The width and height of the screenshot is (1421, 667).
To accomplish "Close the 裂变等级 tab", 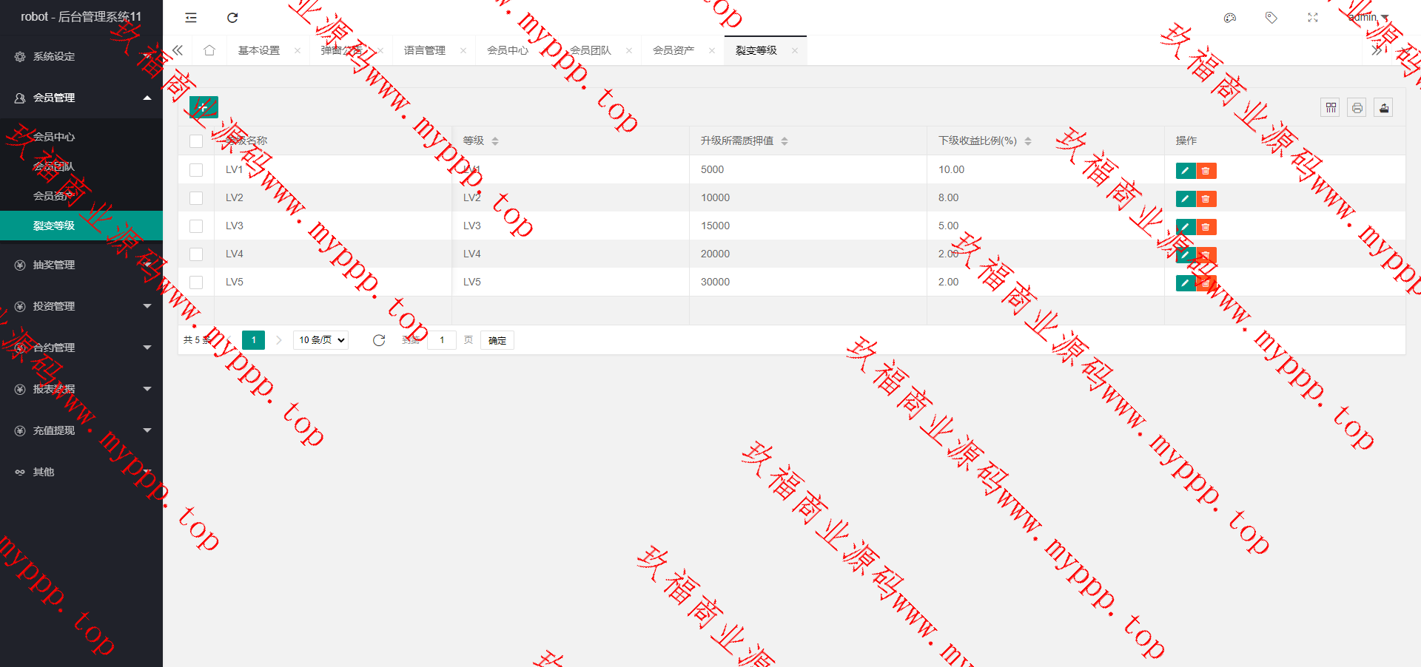I will [x=795, y=51].
